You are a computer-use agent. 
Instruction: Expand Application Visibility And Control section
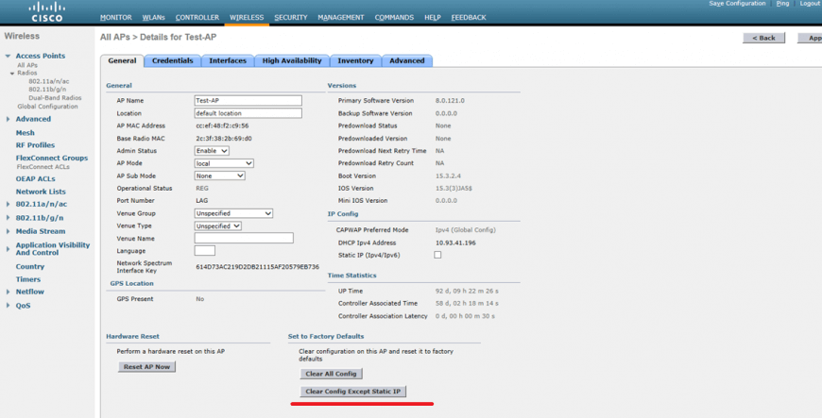point(8,249)
